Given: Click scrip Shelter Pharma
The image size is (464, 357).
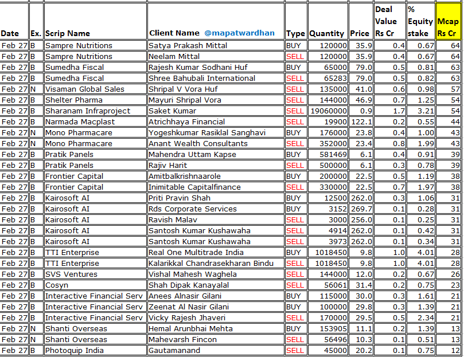Looking at the screenshot, I should click(x=73, y=100).
